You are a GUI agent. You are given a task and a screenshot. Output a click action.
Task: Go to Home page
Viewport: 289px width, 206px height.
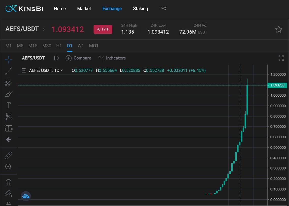pyautogui.click(x=60, y=9)
